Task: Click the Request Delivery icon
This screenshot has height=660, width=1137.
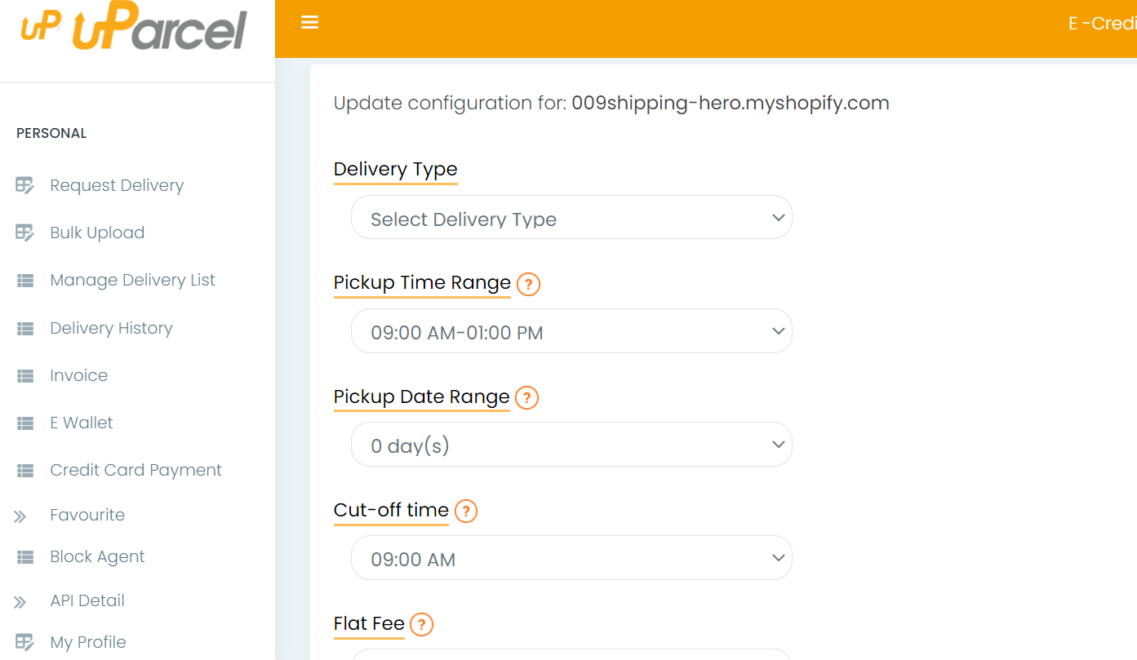Action: [24, 184]
